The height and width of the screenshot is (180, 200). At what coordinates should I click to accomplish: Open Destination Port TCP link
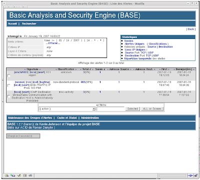coord(148,55)
